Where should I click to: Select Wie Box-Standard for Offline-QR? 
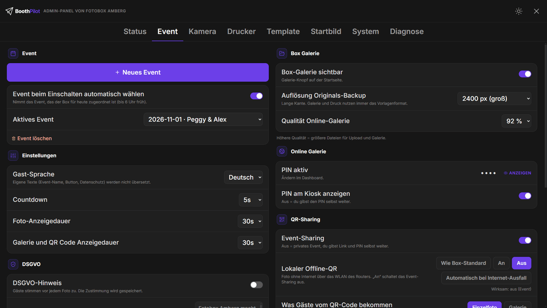tap(464, 263)
